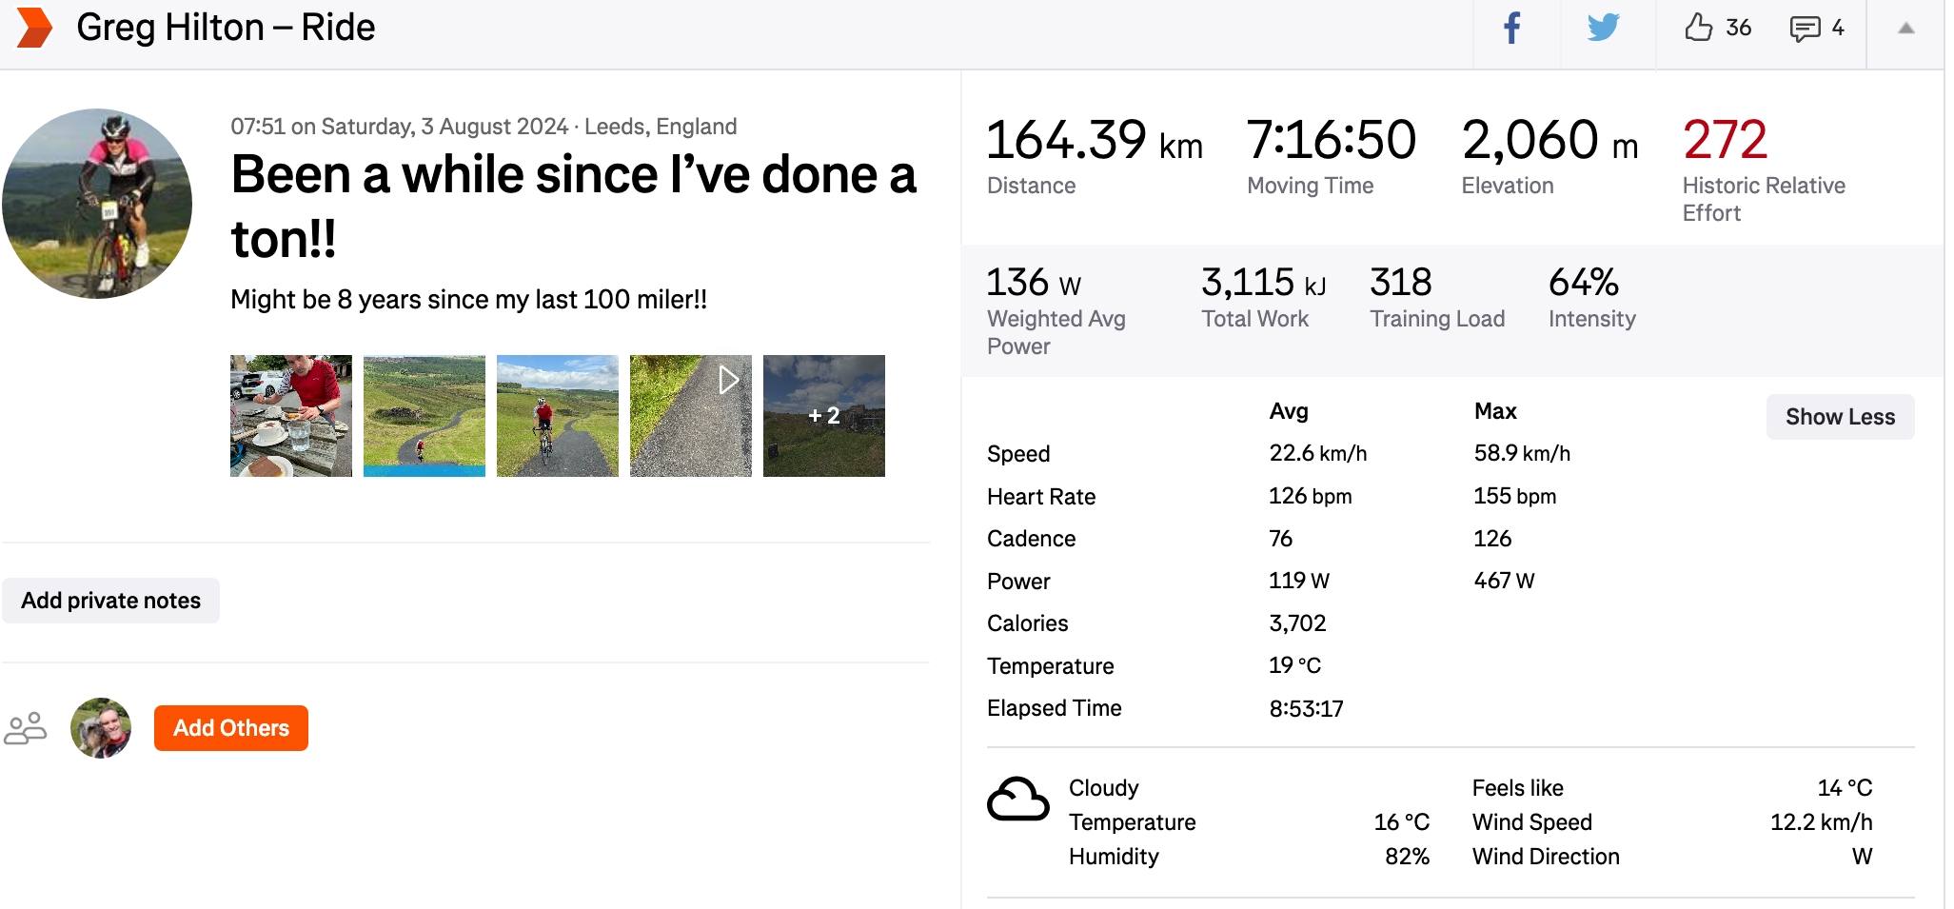Share ride on Facebook
The image size is (1954, 909).
pyautogui.click(x=1512, y=28)
